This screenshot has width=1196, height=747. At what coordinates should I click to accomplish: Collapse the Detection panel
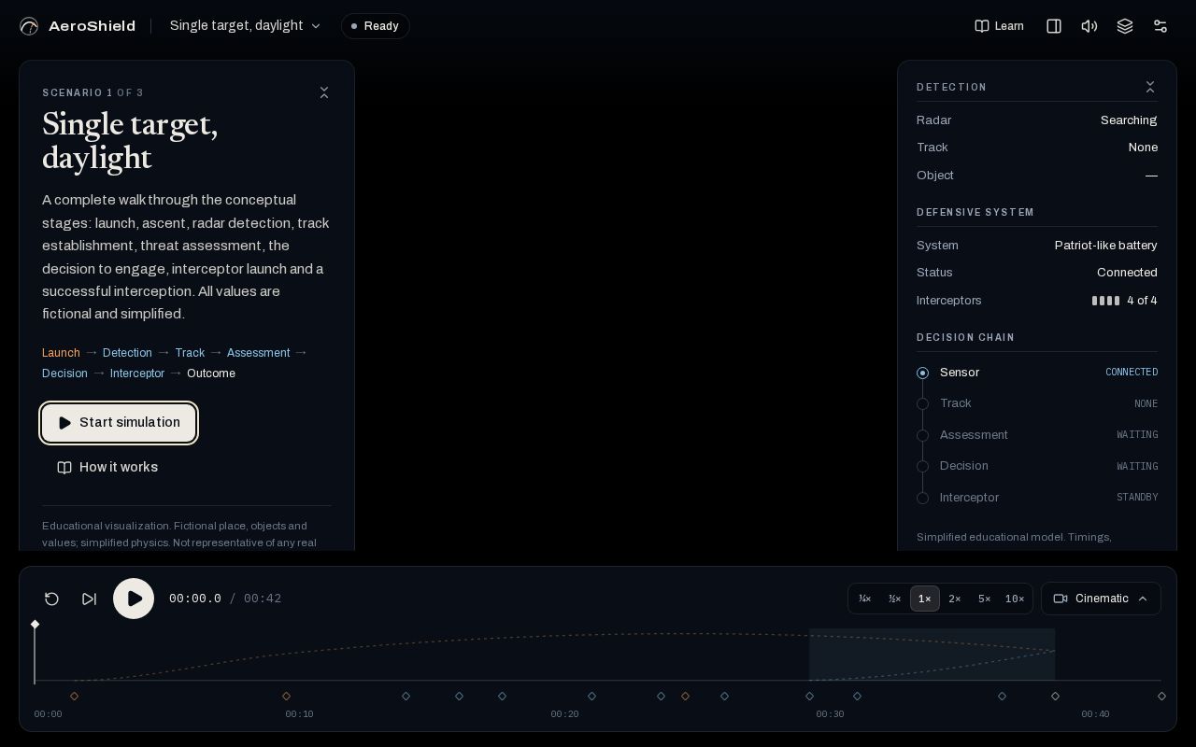click(x=1150, y=87)
